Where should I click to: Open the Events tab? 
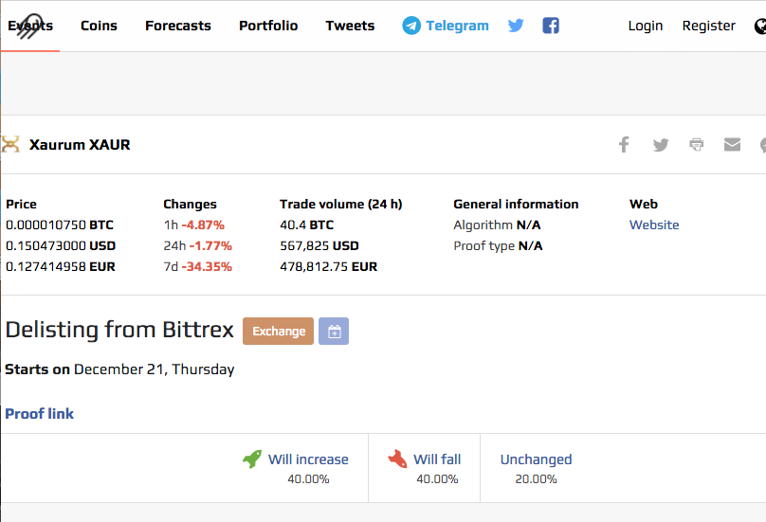point(30,26)
